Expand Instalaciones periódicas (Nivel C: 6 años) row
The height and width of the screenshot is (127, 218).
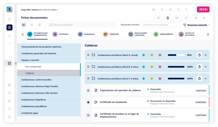pyautogui.click(x=206, y=78)
